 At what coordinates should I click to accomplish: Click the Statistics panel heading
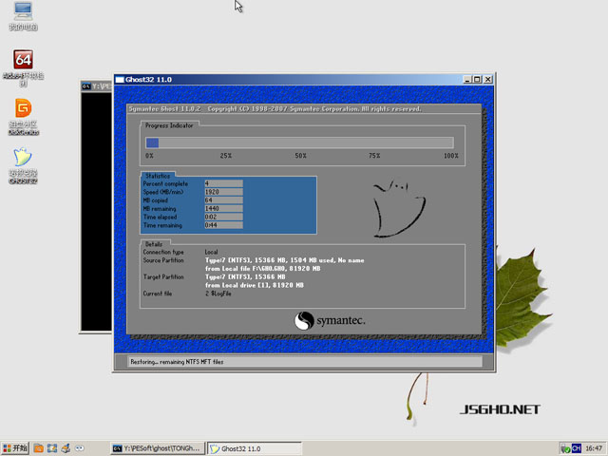(x=158, y=176)
